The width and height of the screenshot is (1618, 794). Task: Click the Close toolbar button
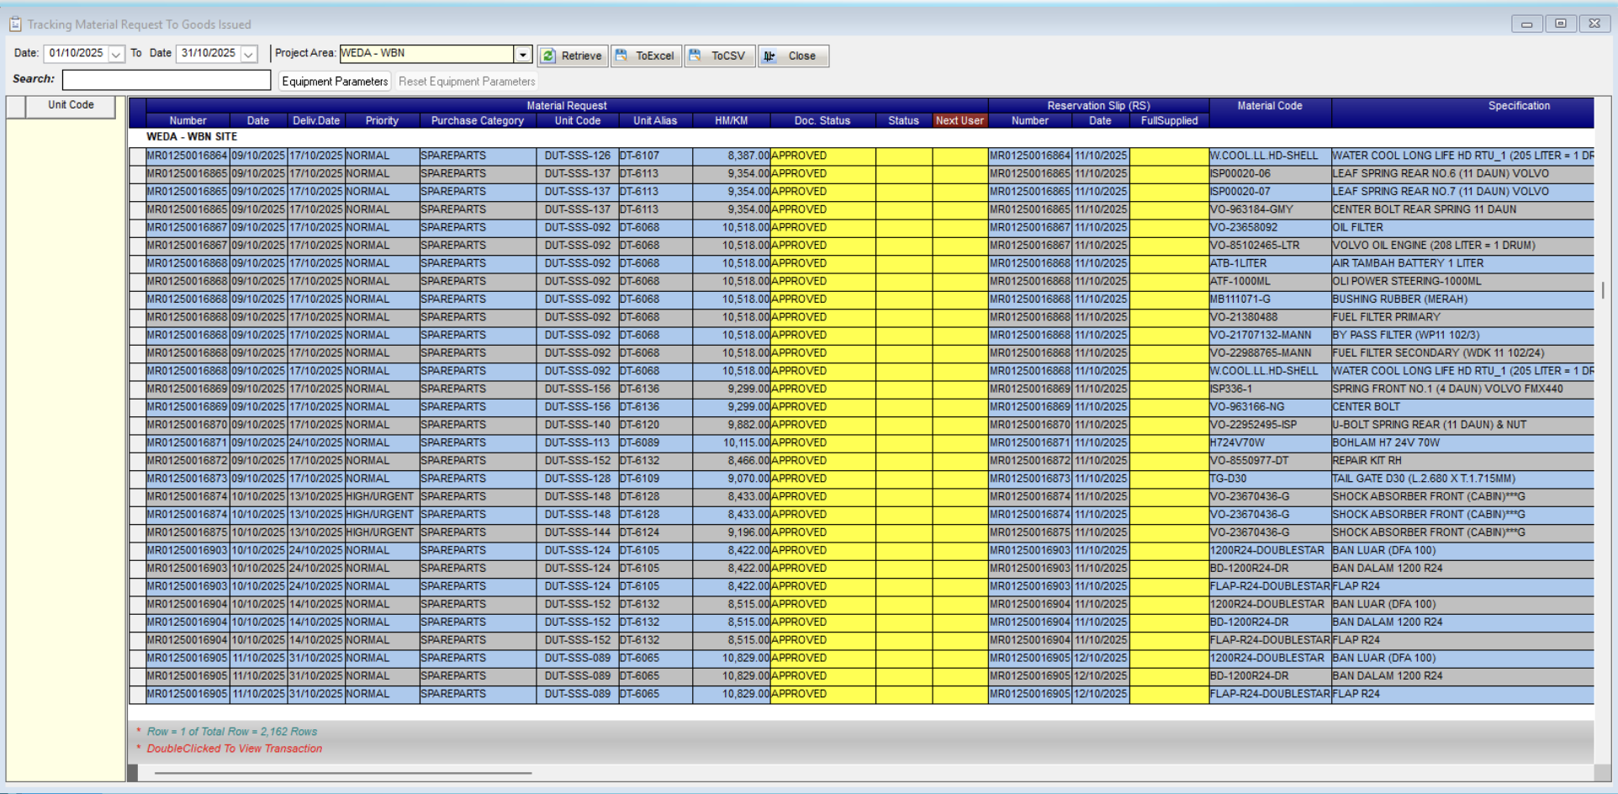(793, 56)
